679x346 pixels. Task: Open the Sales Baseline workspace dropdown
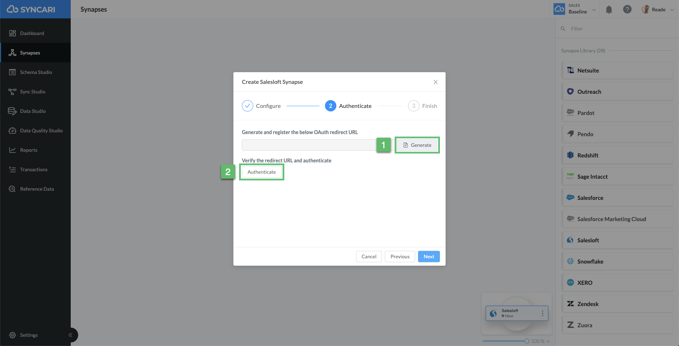(575, 9)
